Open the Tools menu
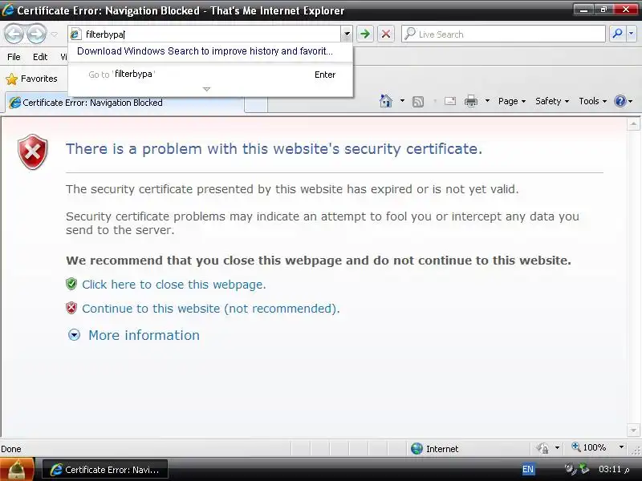This screenshot has width=642, height=481. pos(592,101)
